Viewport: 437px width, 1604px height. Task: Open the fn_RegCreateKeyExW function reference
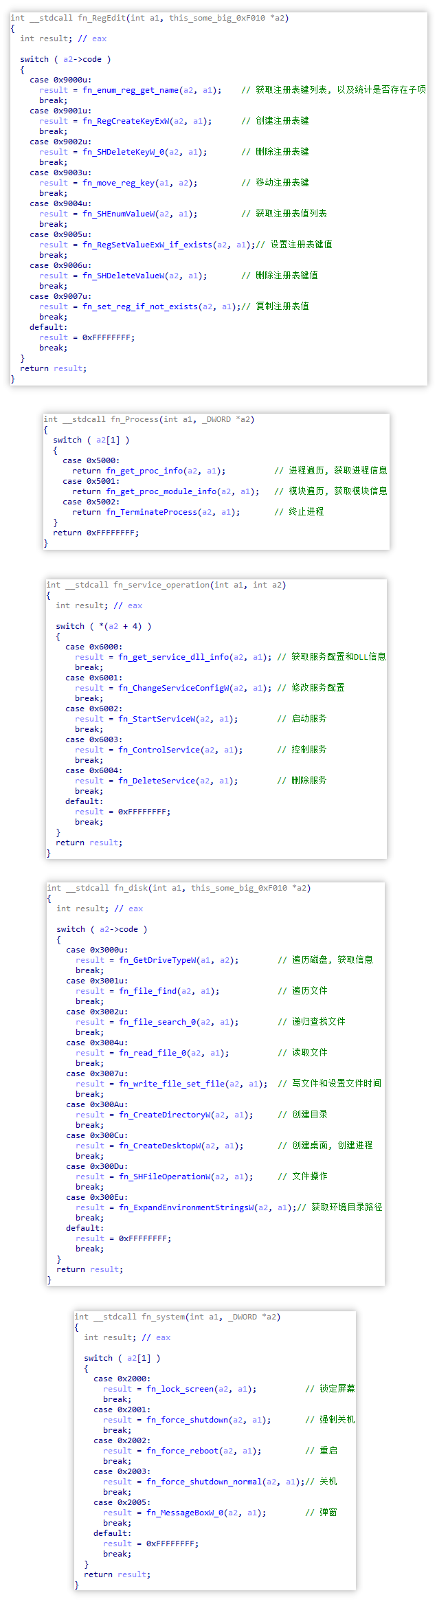coord(127,121)
